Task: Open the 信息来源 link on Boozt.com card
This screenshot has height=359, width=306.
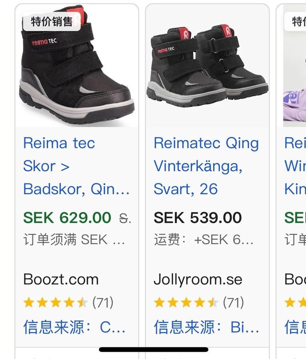Action: tap(75, 327)
